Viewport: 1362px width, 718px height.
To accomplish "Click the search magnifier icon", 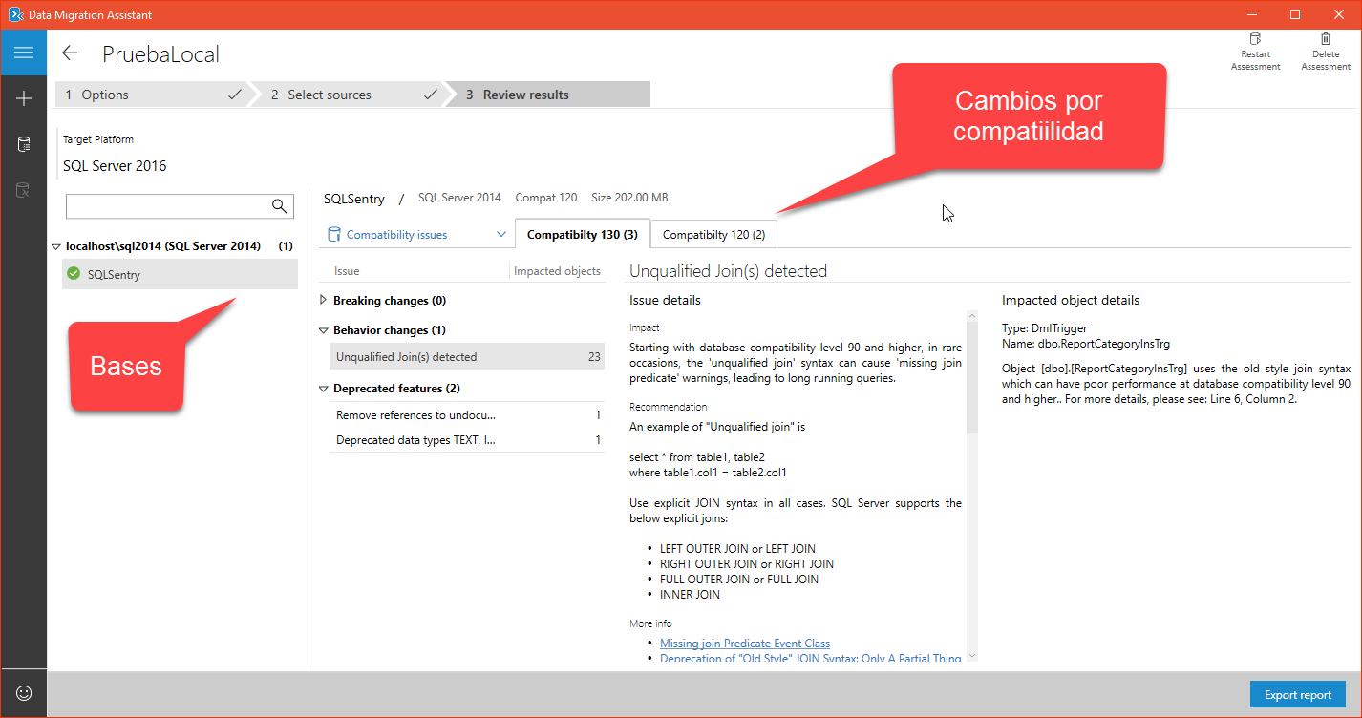I will pos(280,206).
